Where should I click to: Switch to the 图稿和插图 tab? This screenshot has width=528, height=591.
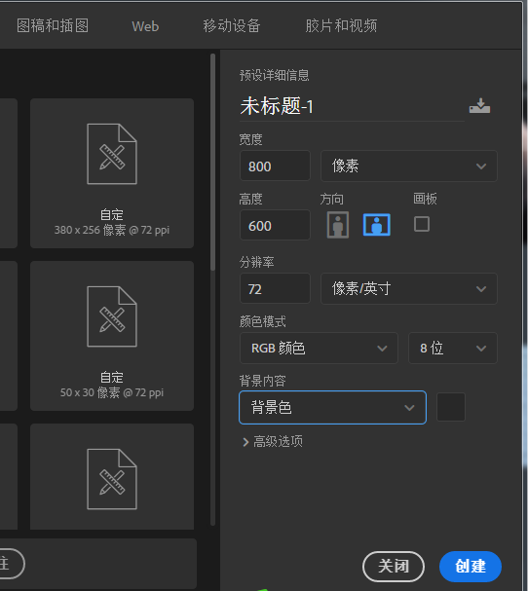(x=53, y=25)
